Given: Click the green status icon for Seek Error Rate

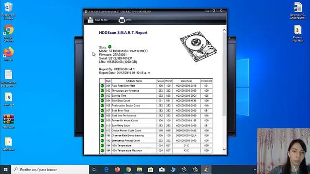Looking at the screenshot, I should coord(102,111).
